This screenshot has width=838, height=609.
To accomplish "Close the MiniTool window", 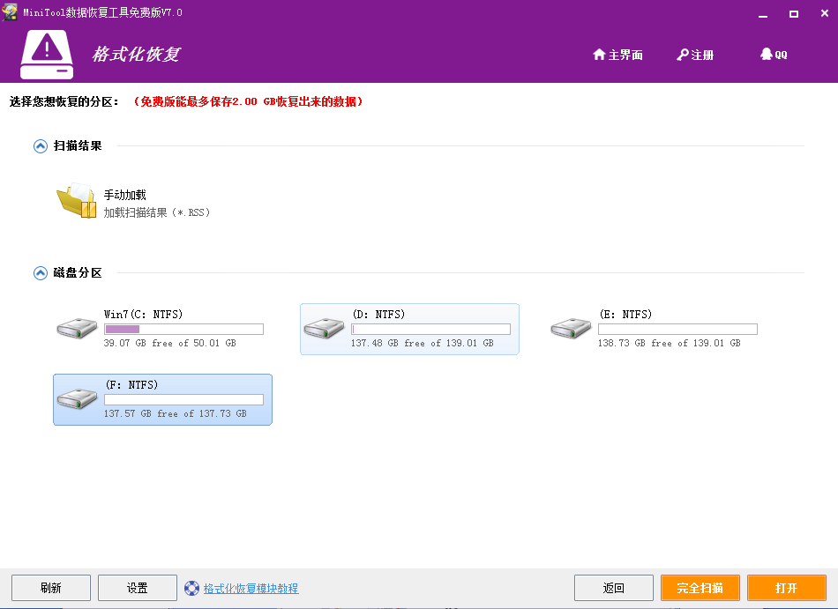I will (x=825, y=13).
